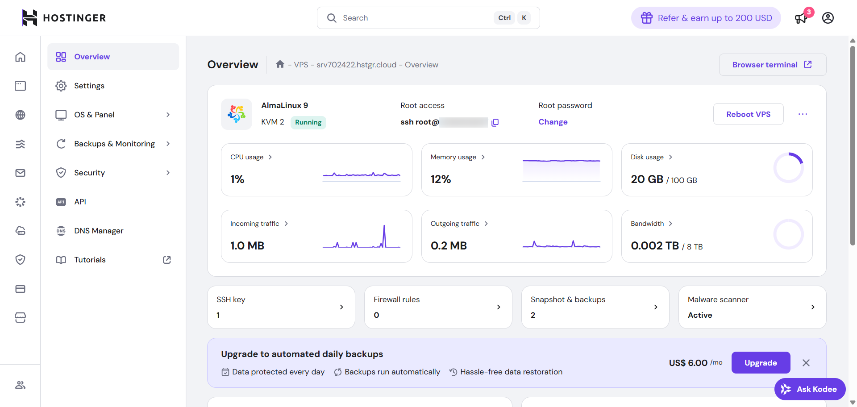Click the gift icon in refer banner
This screenshot has width=857, height=407.
point(647,18)
